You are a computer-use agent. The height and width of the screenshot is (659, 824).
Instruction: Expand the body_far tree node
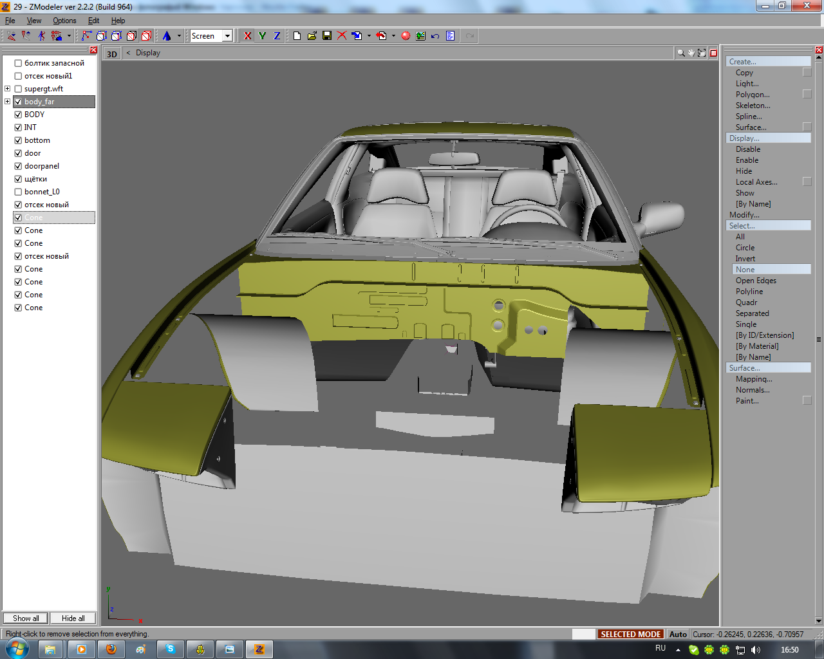(7, 102)
